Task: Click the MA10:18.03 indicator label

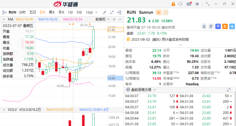Action: [x=48, y=19]
